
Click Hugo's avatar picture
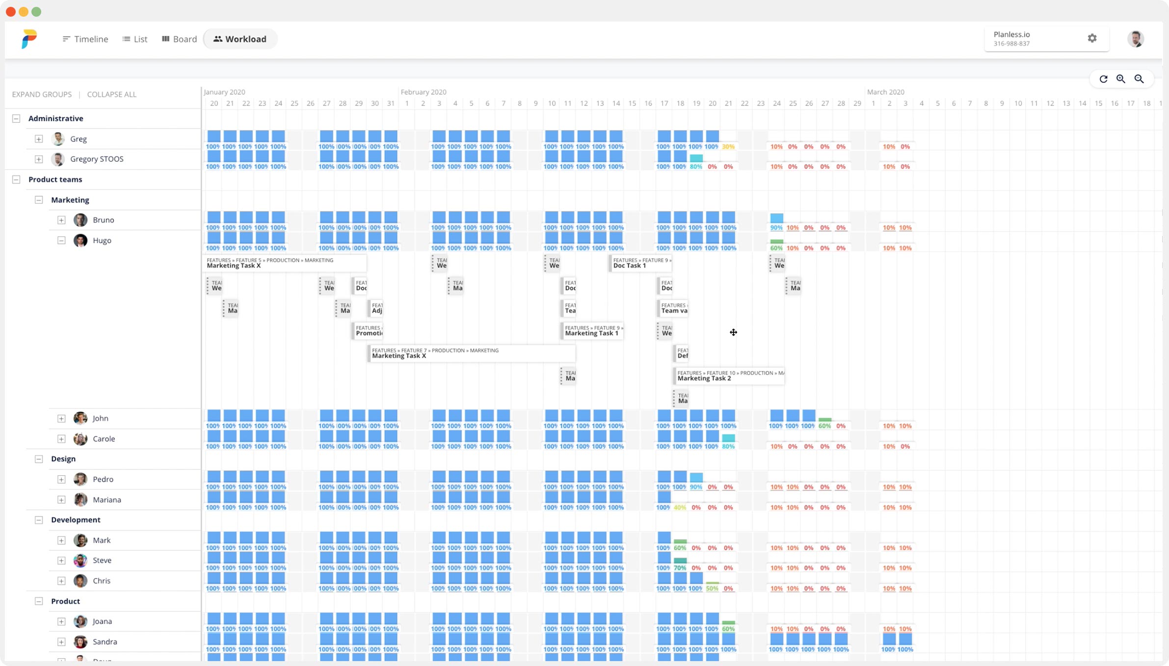(80, 240)
